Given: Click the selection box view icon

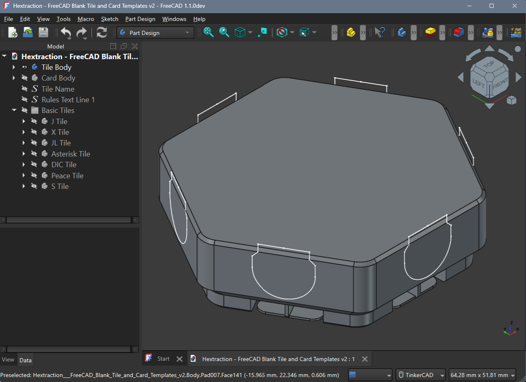Looking at the screenshot, I should point(304,32).
